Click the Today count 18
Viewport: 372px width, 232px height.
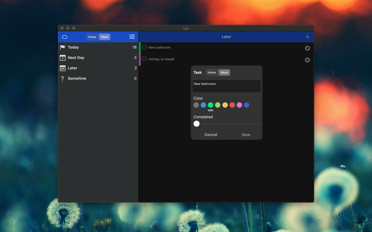pos(134,47)
